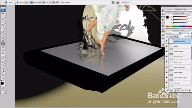Click the red channel slider

coord(179,17)
